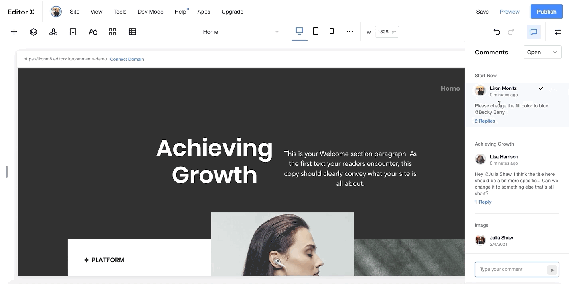Send the typed comment
569x284 pixels.
[x=552, y=270]
